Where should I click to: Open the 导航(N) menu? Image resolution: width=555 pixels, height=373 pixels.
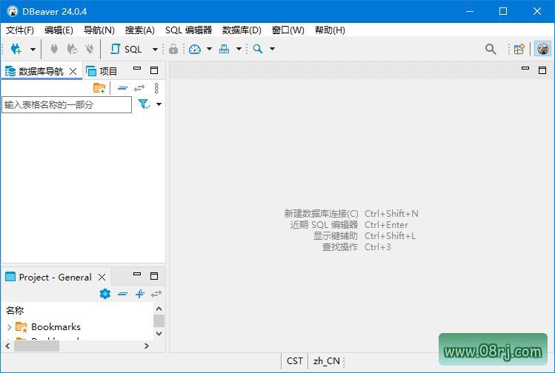tap(99, 30)
